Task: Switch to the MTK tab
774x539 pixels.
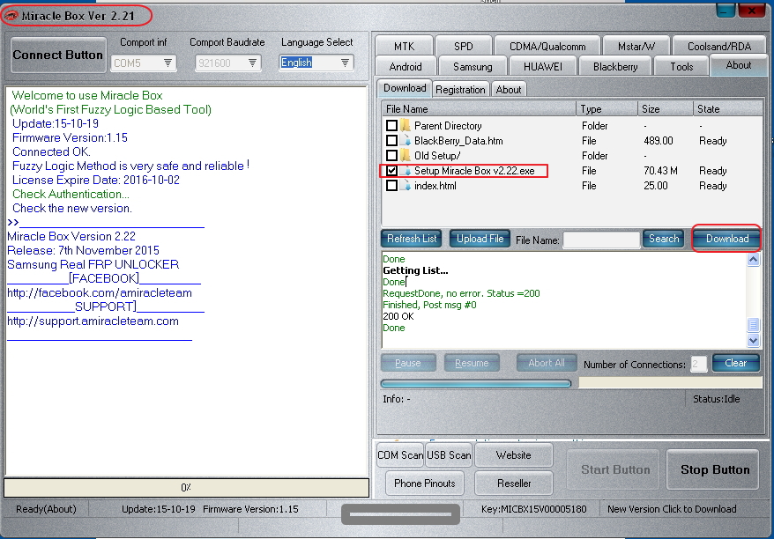Action: click(404, 47)
